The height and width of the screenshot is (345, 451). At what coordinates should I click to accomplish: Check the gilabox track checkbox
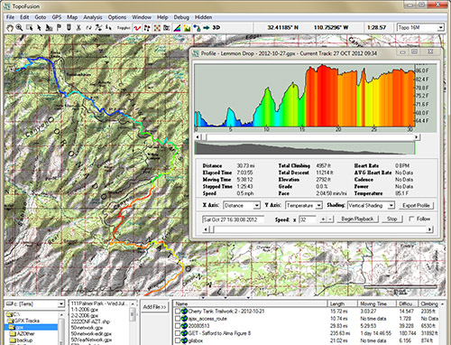[x=178, y=340]
